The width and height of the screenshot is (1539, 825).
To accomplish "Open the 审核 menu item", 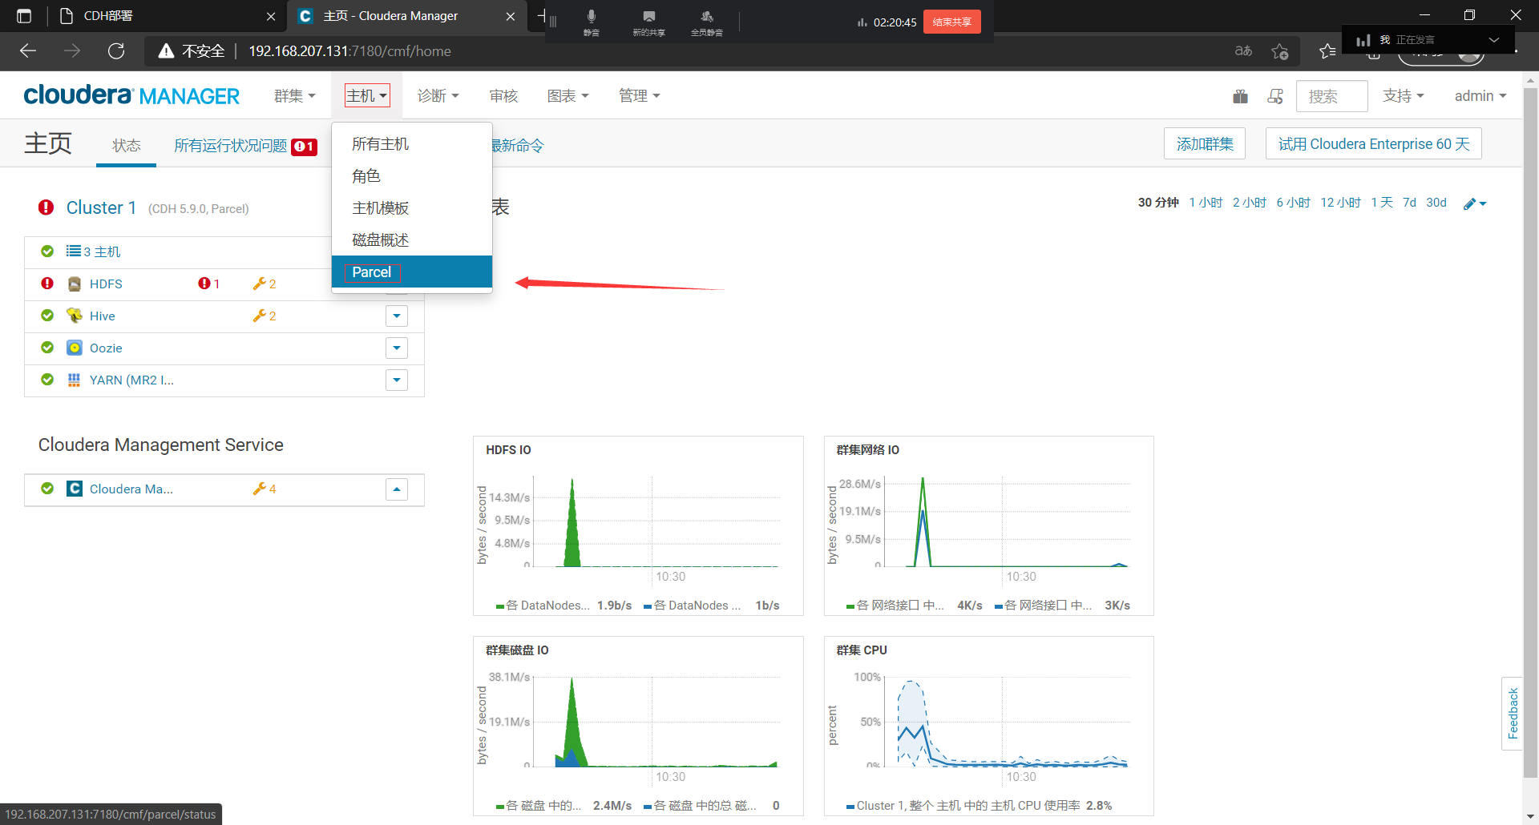I will point(503,96).
